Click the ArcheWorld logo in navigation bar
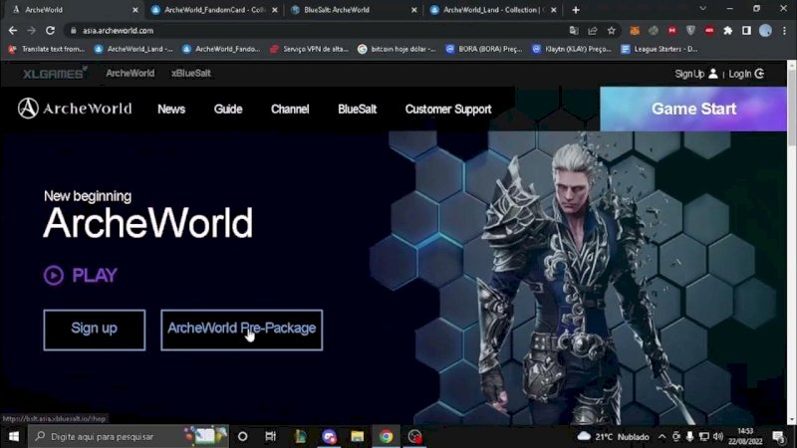Image resolution: width=797 pixels, height=448 pixels. (x=75, y=109)
